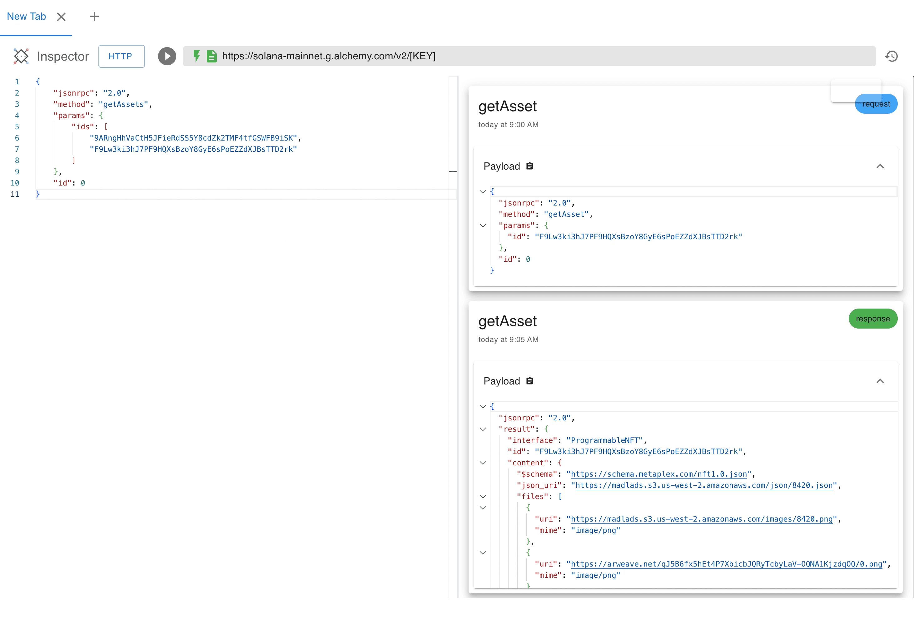Image resolution: width=914 pixels, height=634 pixels.
Task: Click the green lightning bolt icon
Action: tap(196, 56)
